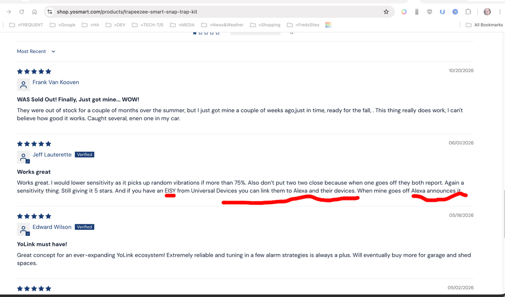Open the Extensions puzzle piece menu
The width and height of the screenshot is (505, 297).
(468, 12)
